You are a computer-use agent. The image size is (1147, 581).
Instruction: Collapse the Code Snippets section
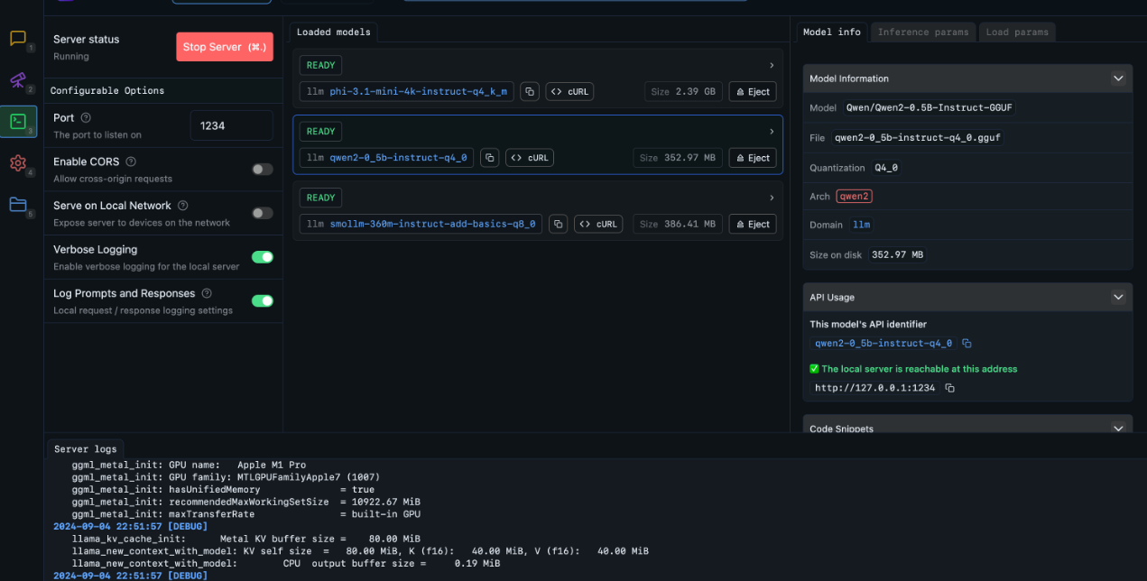point(1118,429)
